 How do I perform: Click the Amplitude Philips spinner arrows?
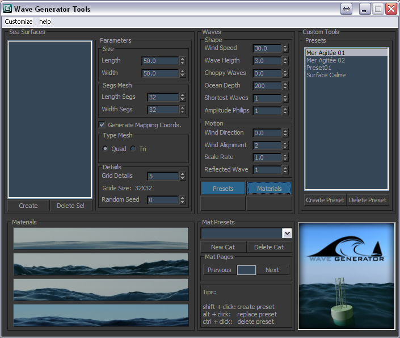[x=285, y=111]
